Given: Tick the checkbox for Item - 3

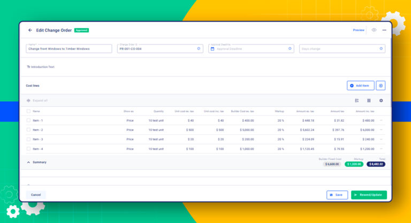Looking at the screenshot, I should click(x=28, y=139).
